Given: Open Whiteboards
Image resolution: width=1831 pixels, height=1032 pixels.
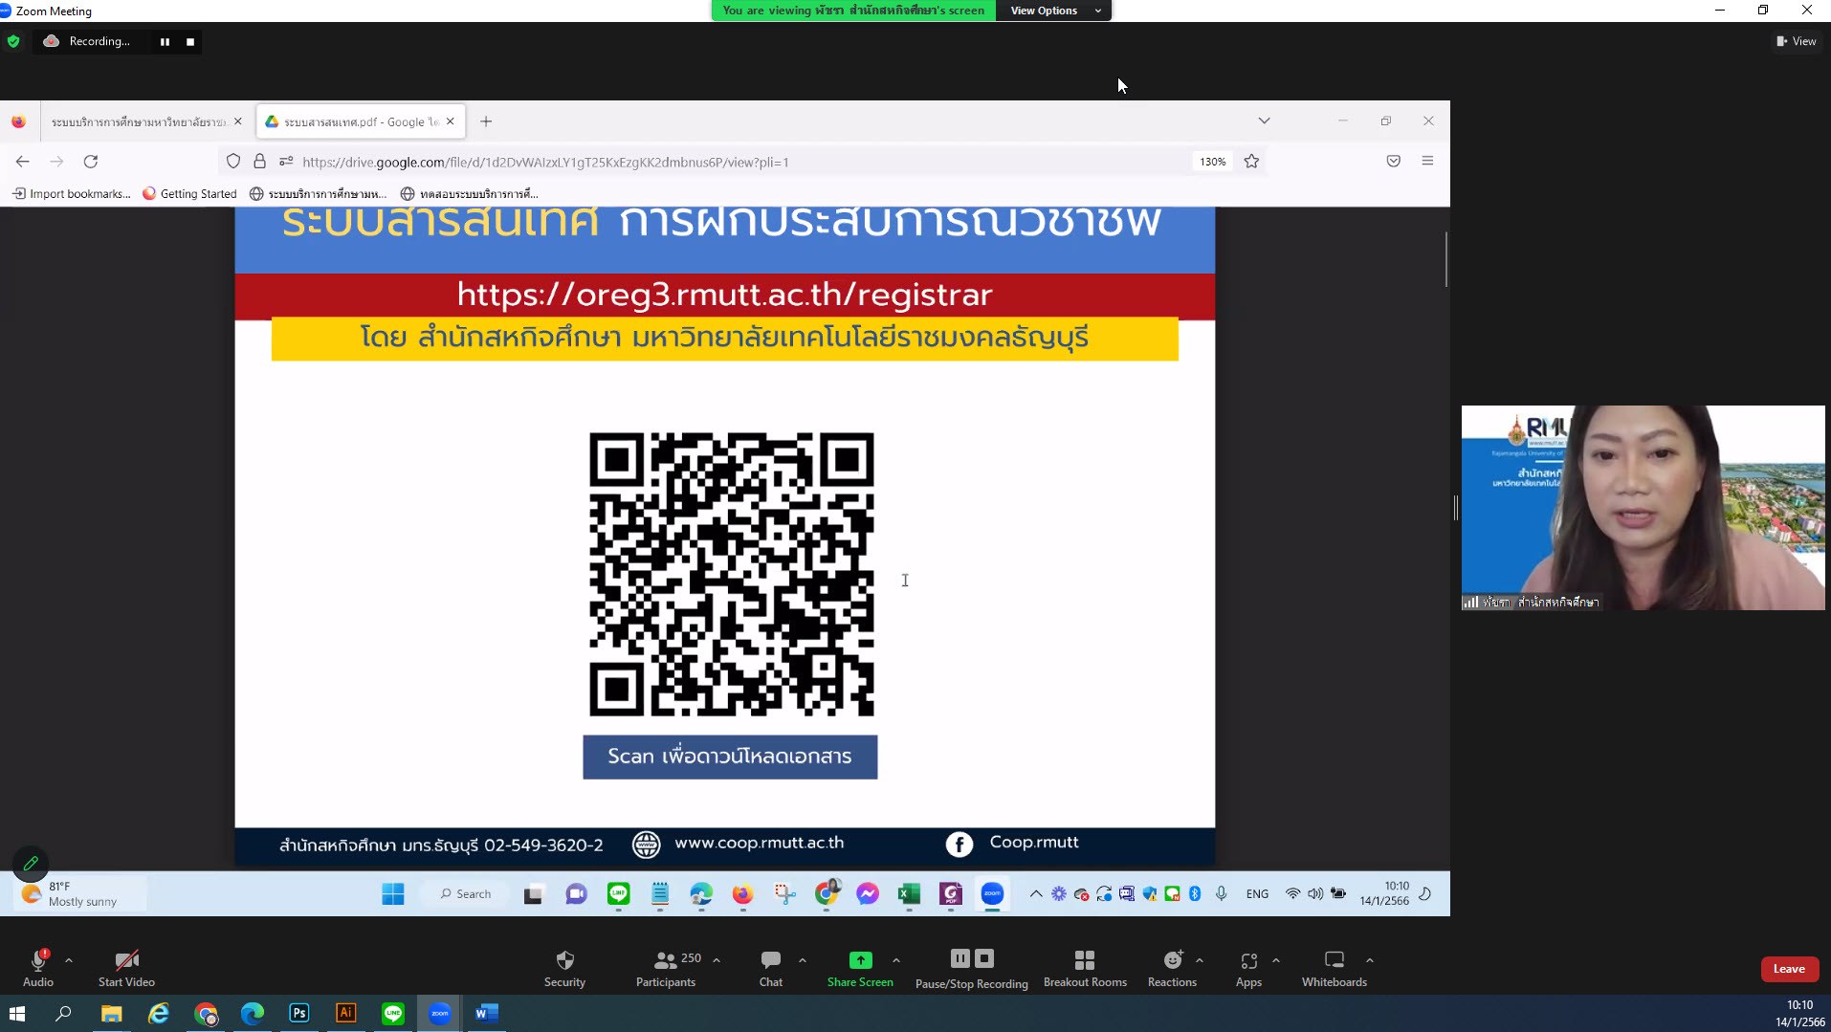Looking at the screenshot, I should (x=1334, y=968).
